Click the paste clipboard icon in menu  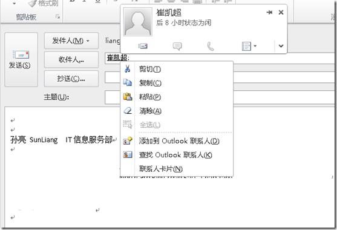128,97
